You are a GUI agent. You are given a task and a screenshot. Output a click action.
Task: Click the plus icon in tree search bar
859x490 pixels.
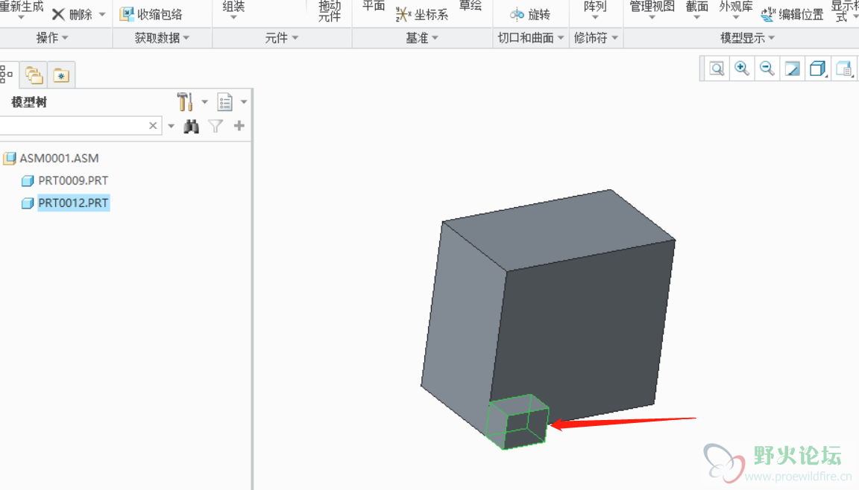click(239, 126)
